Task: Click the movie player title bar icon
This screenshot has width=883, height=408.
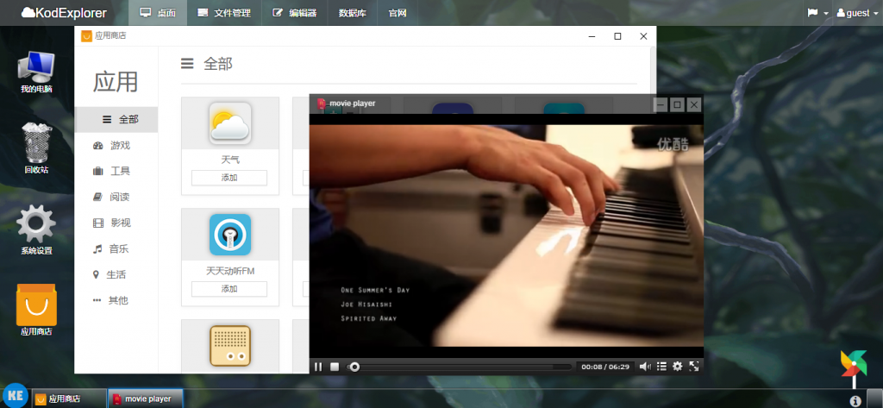Action: (322, 104)
